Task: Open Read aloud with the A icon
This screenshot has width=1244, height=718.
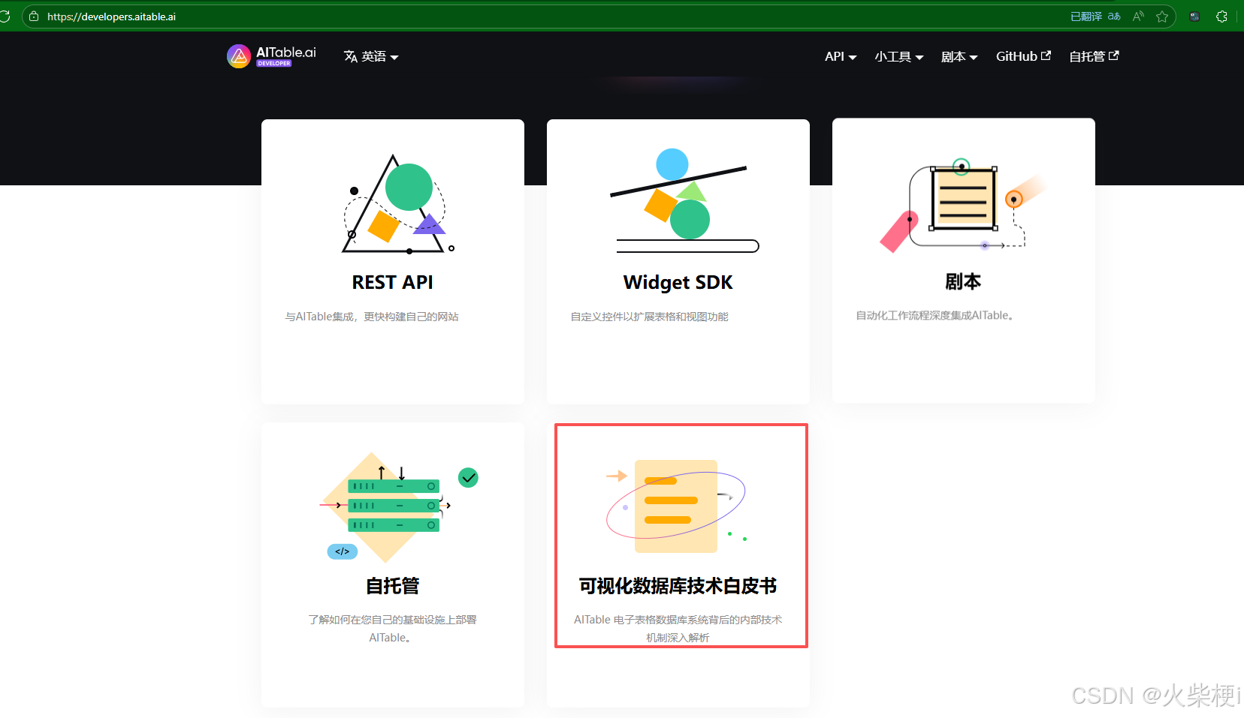Action: point(1137,16)
